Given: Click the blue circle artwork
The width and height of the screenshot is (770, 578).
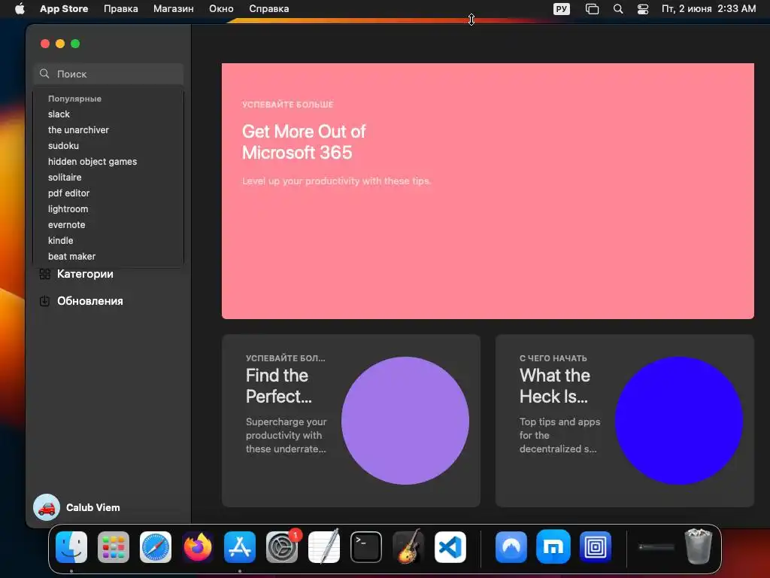Looking at the screenshot, I should [679, 421].
